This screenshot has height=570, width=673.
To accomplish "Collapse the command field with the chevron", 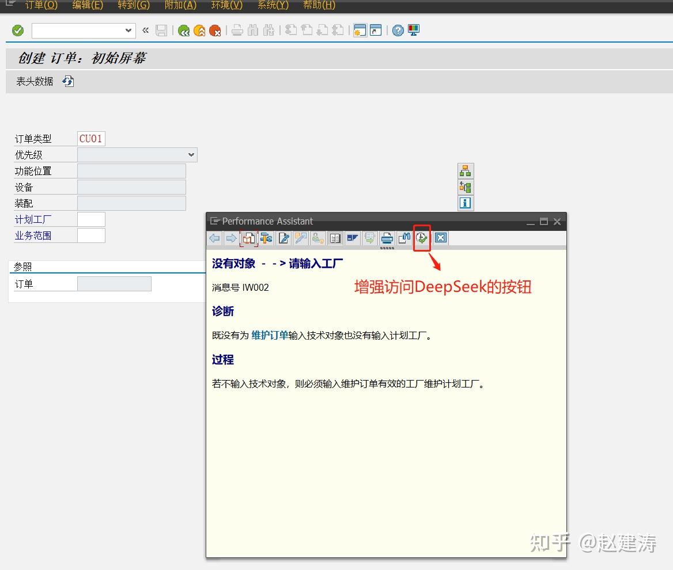I will [145, 30].
